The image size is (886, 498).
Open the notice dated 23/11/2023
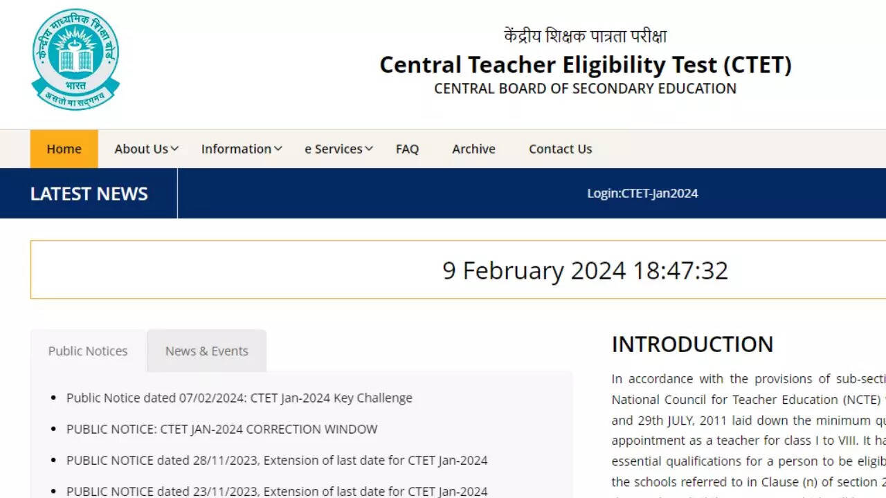pyautogui.click(x=277, y=491)
